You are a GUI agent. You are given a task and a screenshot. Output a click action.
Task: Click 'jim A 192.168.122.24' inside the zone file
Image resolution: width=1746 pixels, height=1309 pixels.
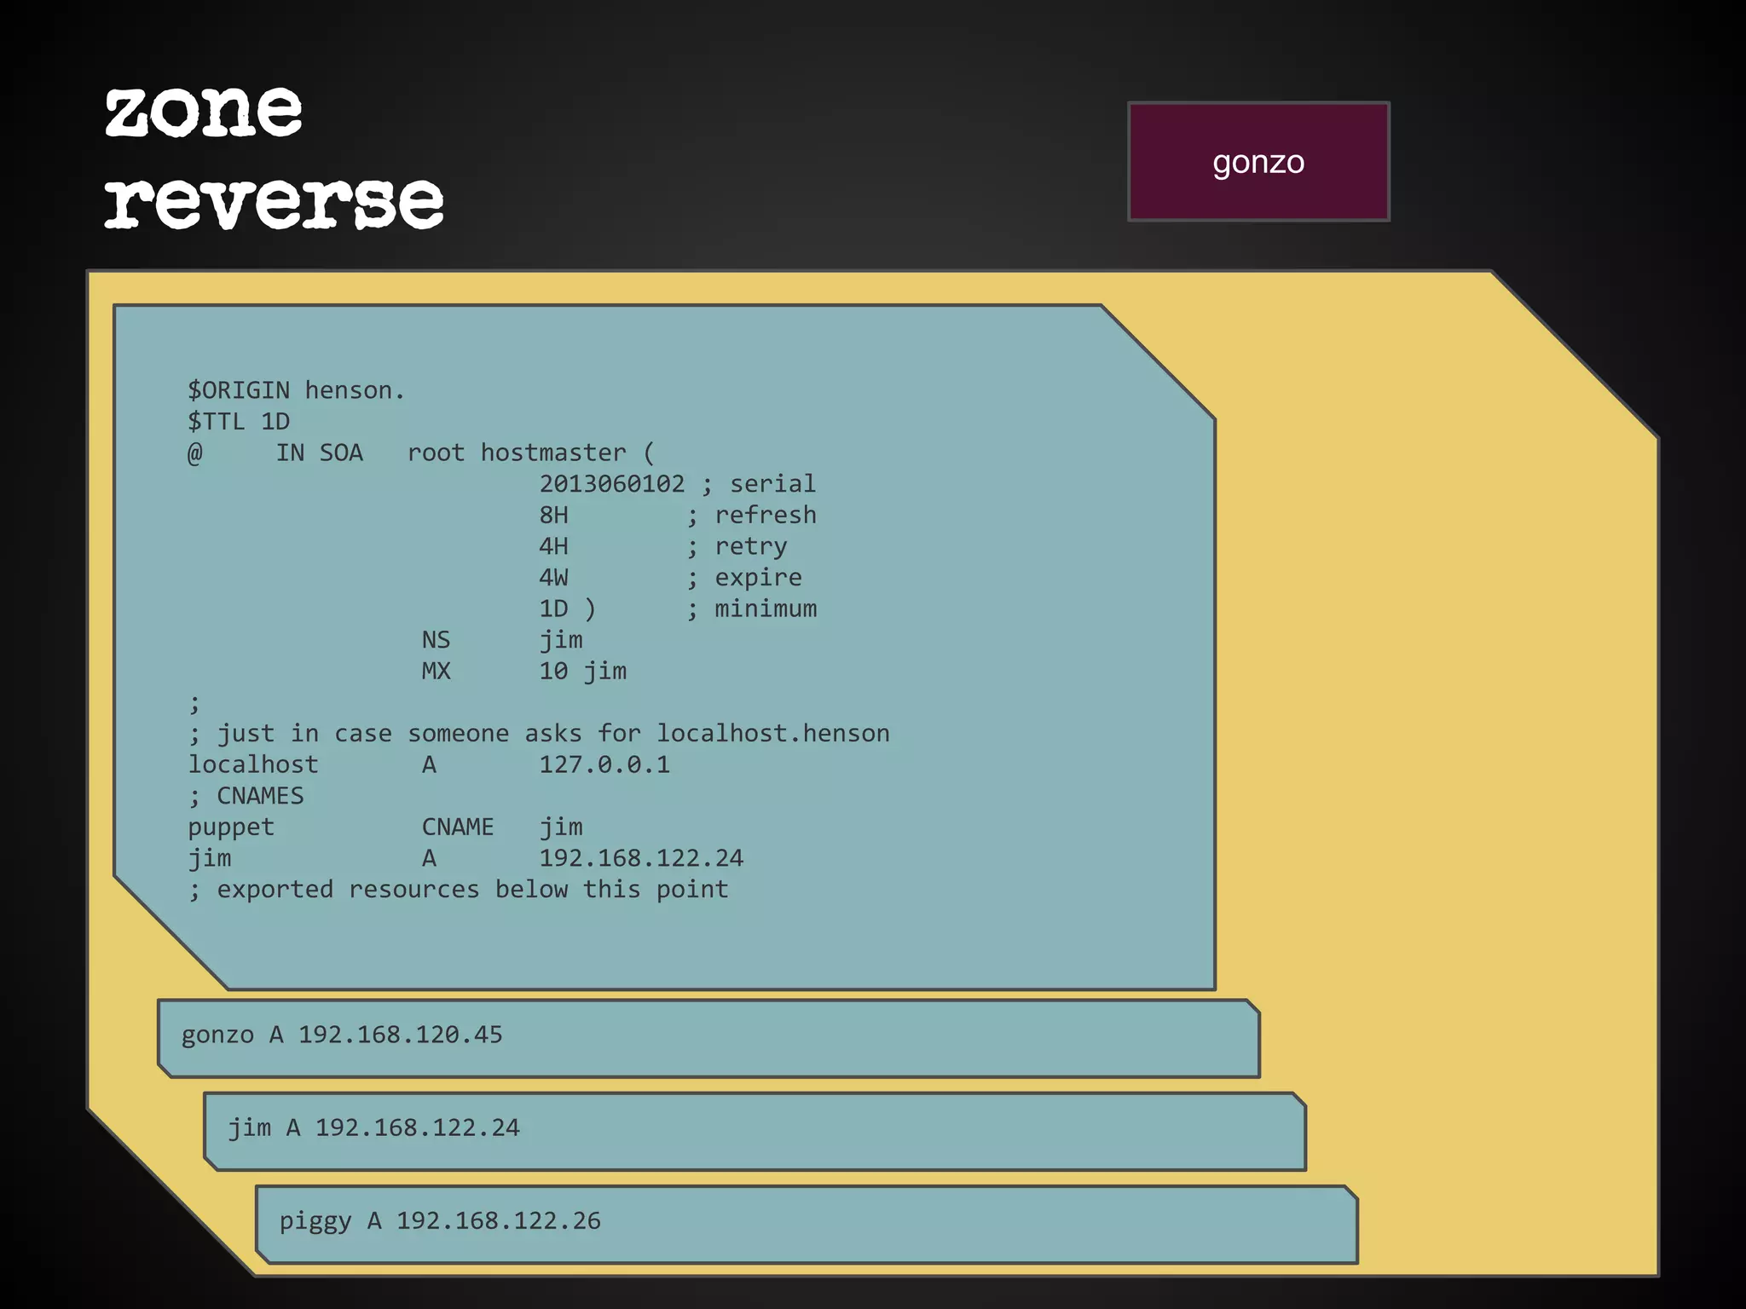pos(465,858)
